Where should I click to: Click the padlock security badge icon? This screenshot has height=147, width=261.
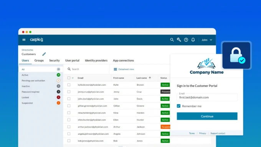[x=236, y=55]
